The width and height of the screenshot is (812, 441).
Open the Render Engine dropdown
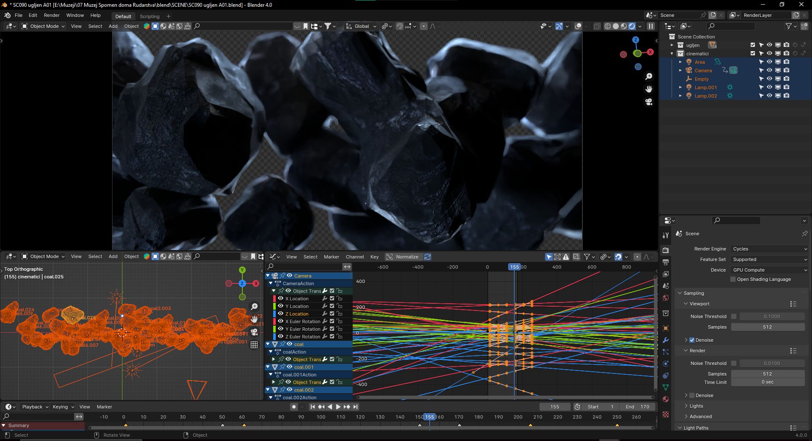(770, 249)
